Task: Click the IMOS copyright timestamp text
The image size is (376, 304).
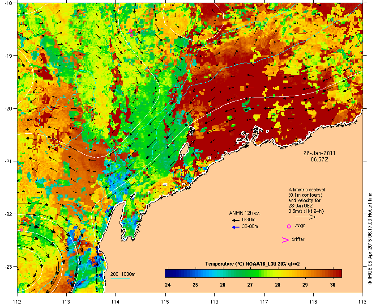Action: pos(370,240)
